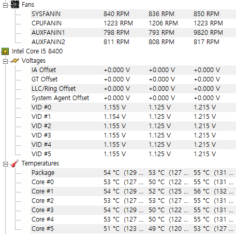Click the 817 RPM AUXFANIN2 max value

coord(207,42)
